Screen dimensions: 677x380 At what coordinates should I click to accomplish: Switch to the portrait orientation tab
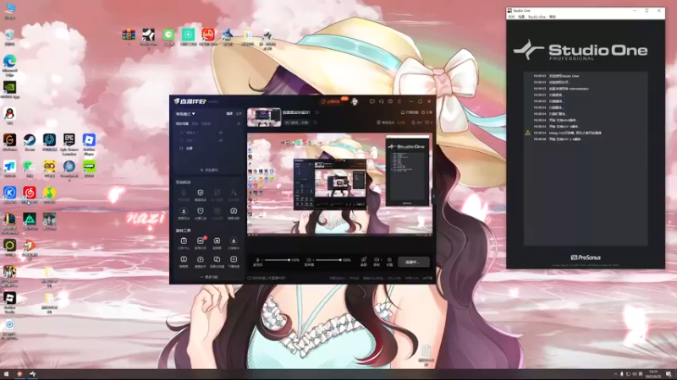click(239, 114)
